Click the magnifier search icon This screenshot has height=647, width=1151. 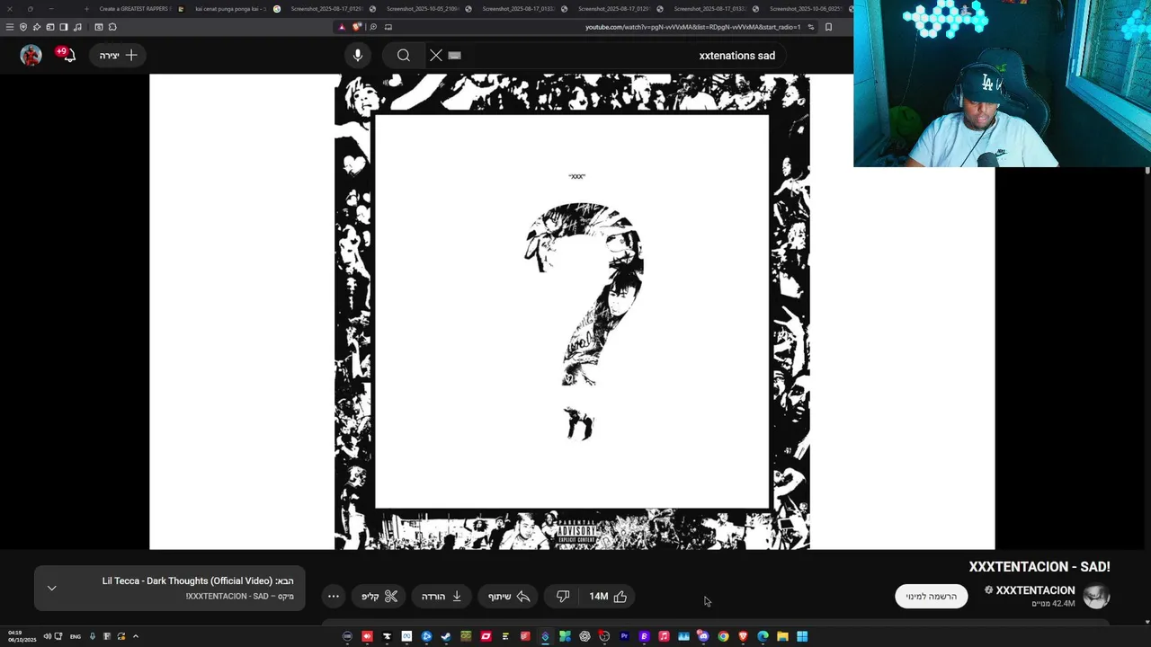pos(404,56)
